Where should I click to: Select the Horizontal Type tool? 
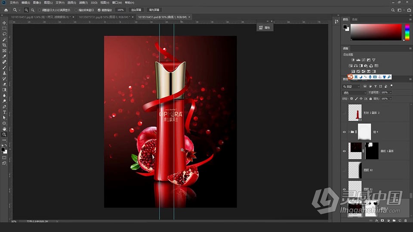point(4,112)
